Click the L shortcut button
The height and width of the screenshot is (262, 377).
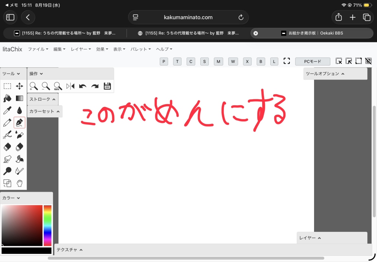coord(274,61)
